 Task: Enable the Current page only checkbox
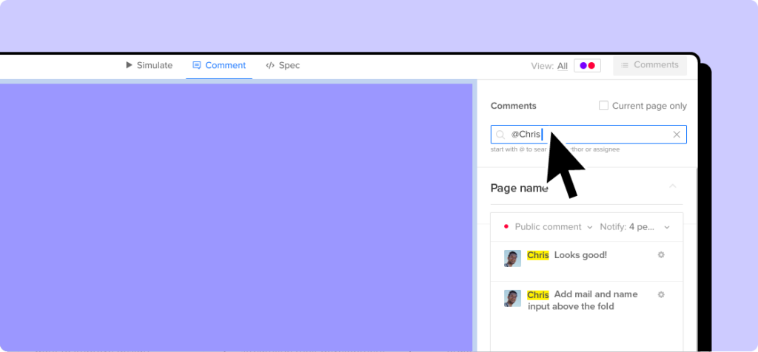(x=603, y=106)
